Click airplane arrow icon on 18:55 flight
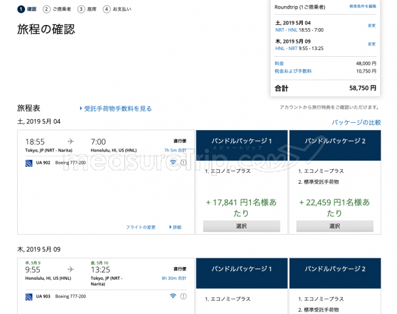The image size is (397, 314). [71, 141]
